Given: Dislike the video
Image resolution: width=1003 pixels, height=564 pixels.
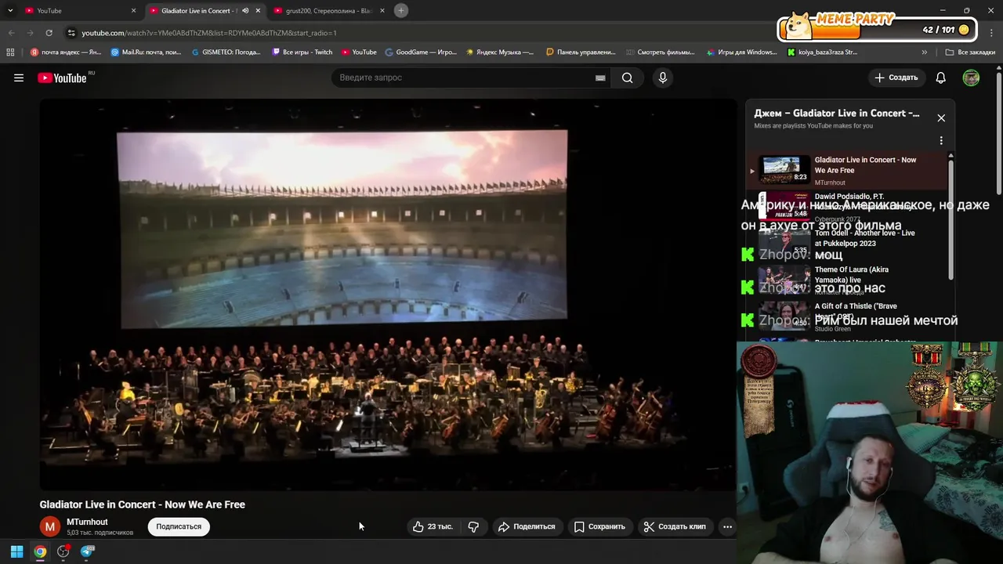Looking at the screenshot, I should 473,526.
